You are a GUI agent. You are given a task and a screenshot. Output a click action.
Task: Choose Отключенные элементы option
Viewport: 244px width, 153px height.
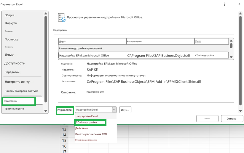click(x=86, y=140)
